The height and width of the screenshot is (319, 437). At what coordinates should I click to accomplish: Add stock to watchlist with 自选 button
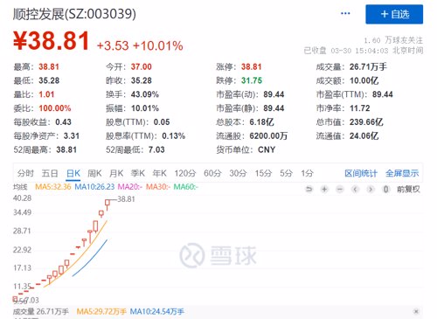click(394, 14)
